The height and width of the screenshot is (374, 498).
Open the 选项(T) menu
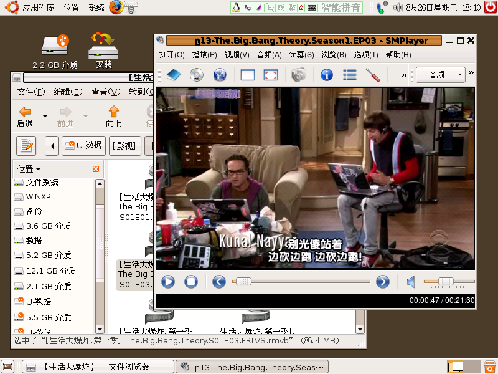[366, 55]
